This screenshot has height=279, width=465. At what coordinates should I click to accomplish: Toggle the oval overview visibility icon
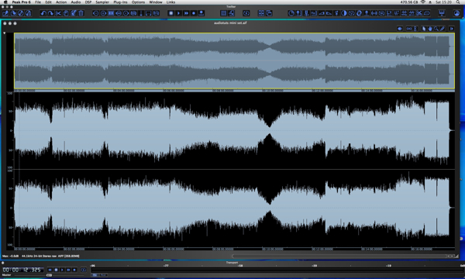tap(400, 29)
